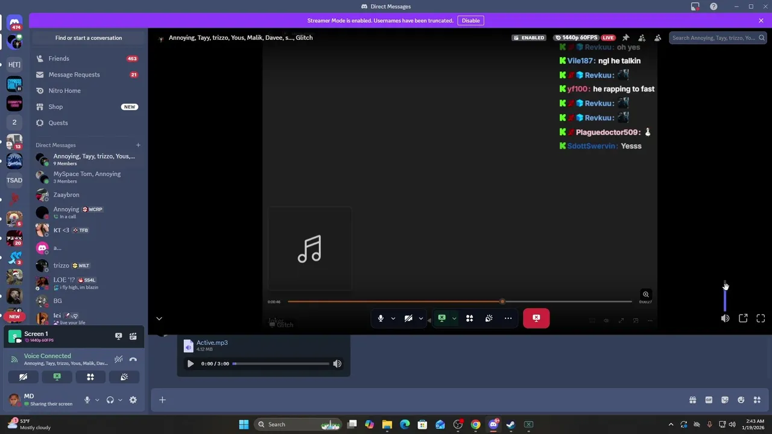Collapse the call view with the chevron

coord(159,318)
